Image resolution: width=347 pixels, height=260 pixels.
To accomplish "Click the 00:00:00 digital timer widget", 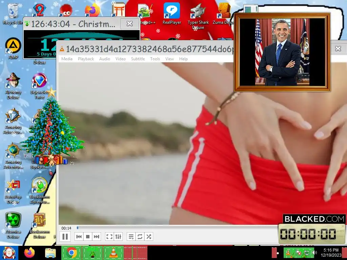I will (312, 234).
